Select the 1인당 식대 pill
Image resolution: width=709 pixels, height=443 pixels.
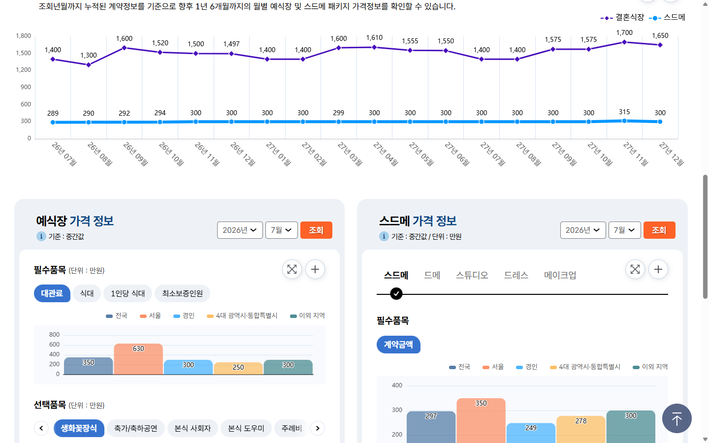(x=128, y=293)
